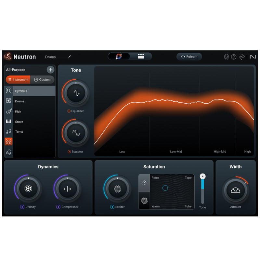The image size is (260, 260).
Task: Select the Custom tab
Action: coord(42,80)
